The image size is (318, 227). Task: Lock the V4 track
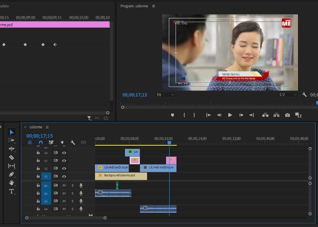coord(38,152)
